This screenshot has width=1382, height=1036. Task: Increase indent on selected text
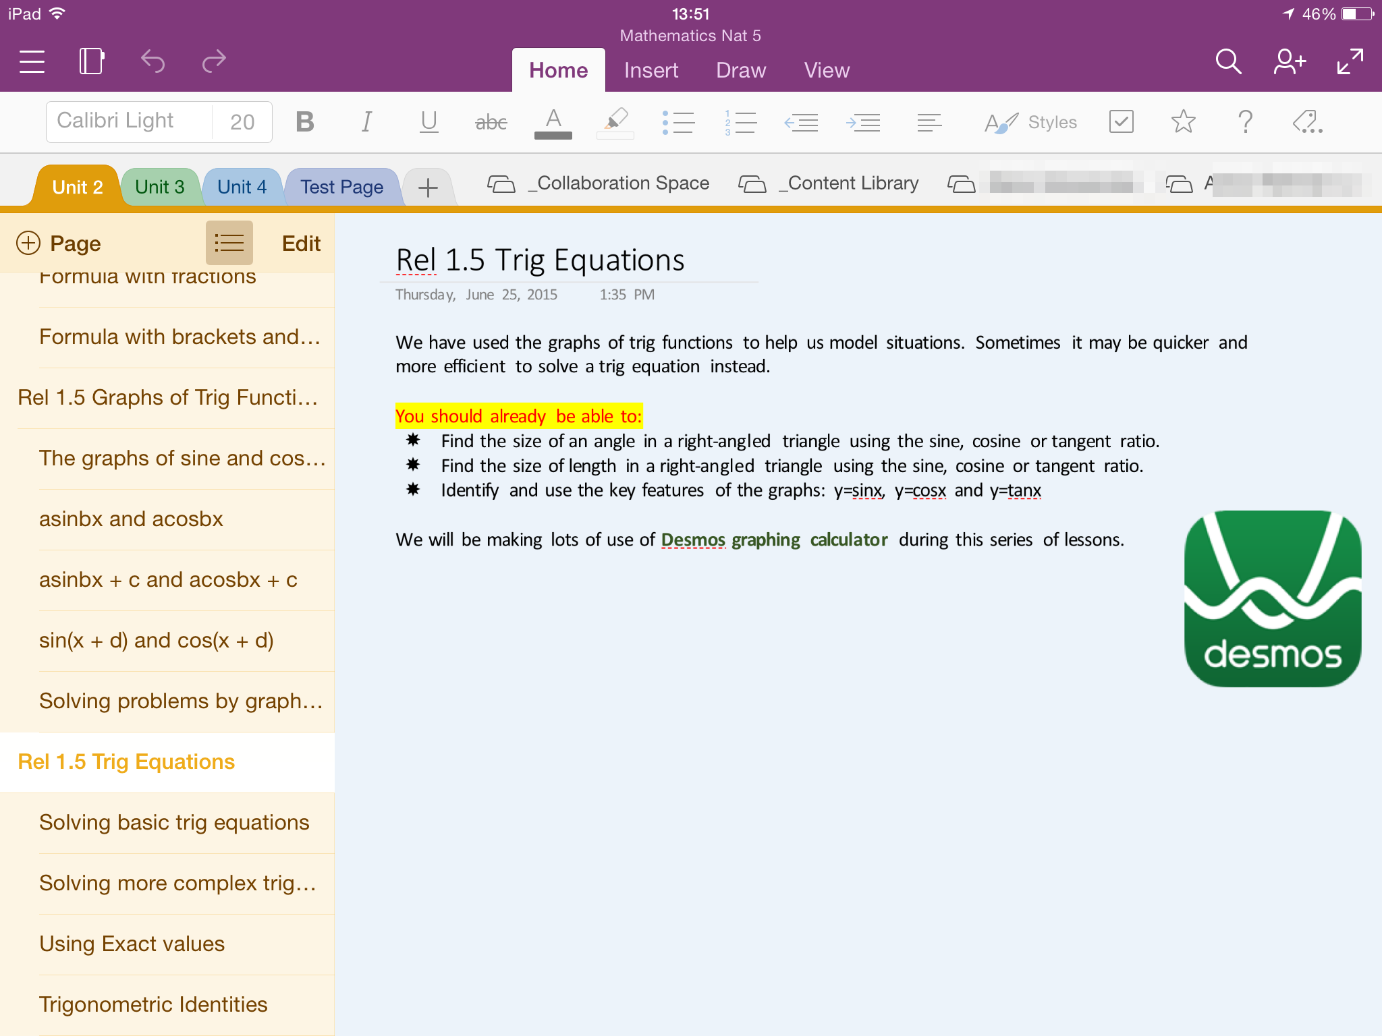point(863,122)
